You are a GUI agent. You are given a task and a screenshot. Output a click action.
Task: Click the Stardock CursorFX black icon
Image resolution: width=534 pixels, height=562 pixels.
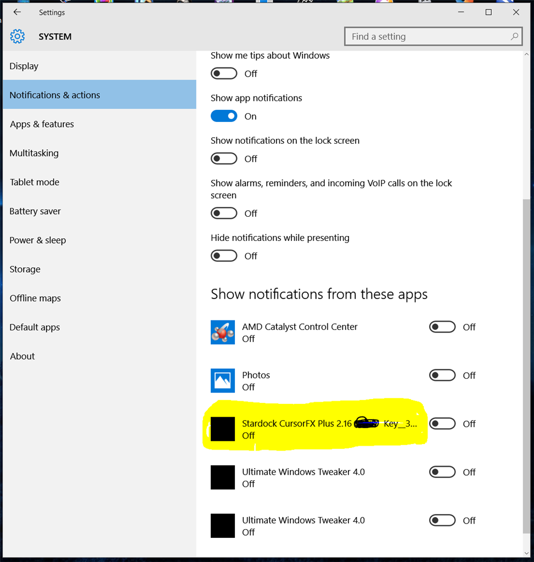223,429
